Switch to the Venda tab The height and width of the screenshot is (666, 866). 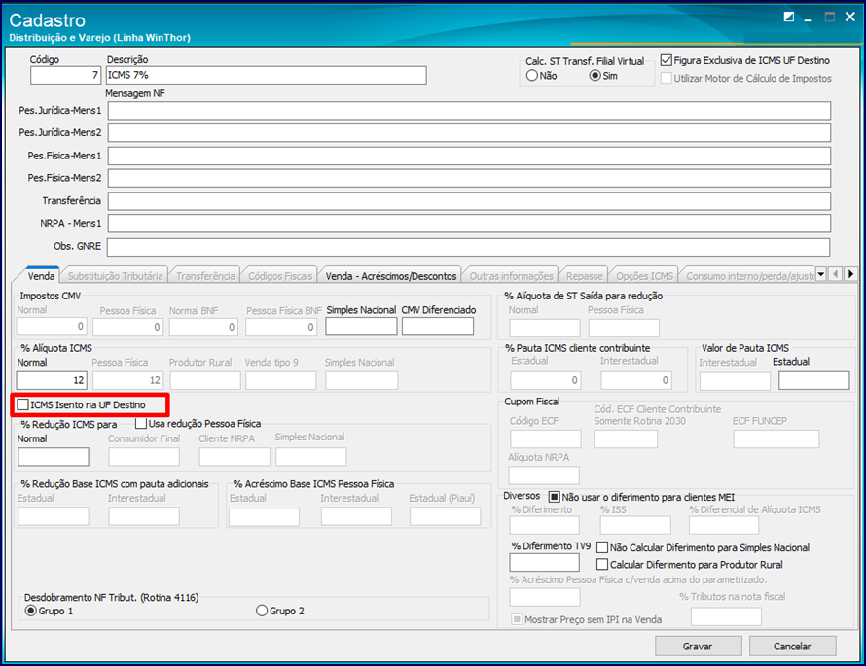point(42,275)
